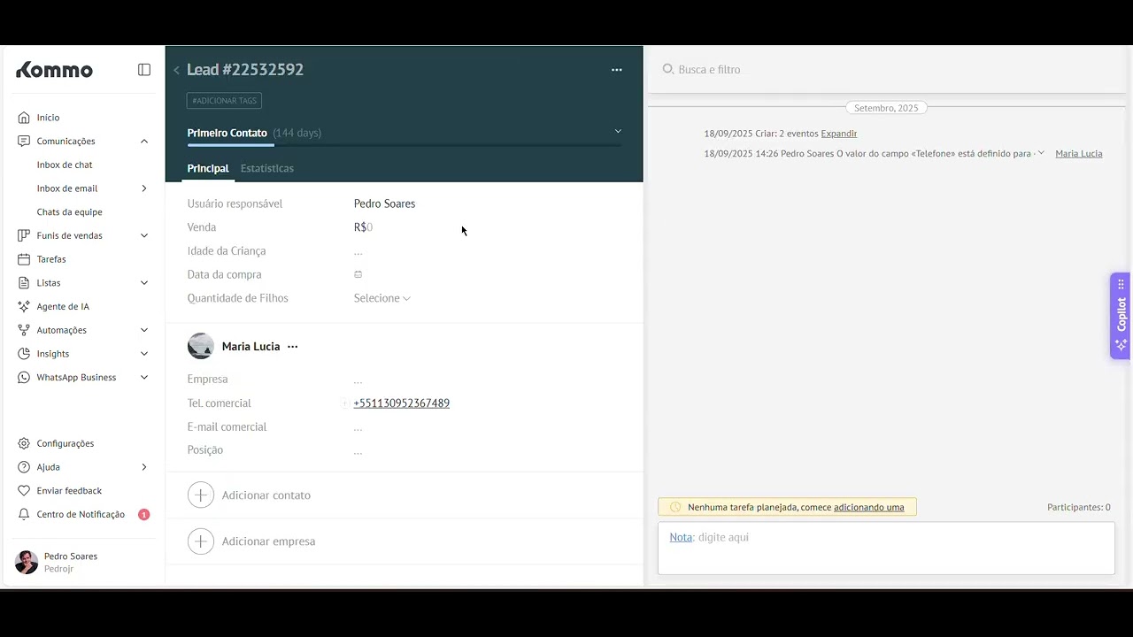The width and height of the screenshot is (1133, 637).
Task: Click the Lead #22532592 title
Action: (x=245, y=70)
